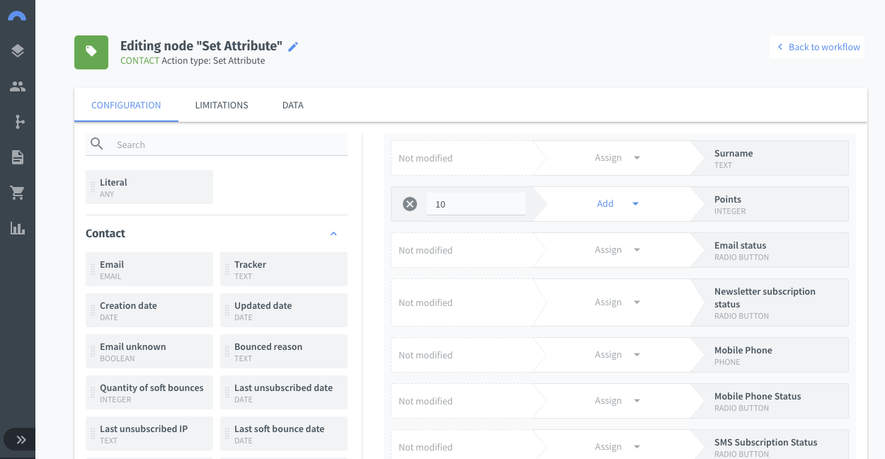Select Quantity of soft bounces attribute
The height and width of the screenshot is (459, 885).
pos(149,392)
